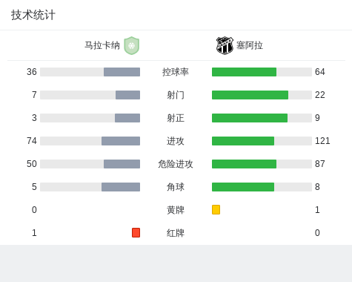
Task: Click the green 进攻 bar showing 121
Action: (243, 141)
